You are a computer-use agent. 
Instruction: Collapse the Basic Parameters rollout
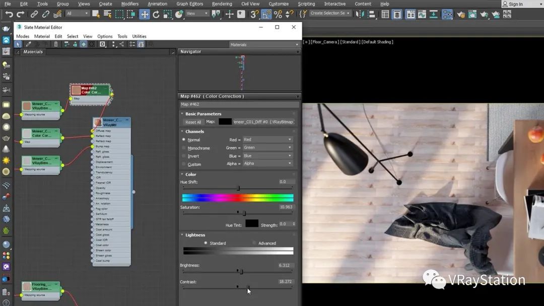203,114
